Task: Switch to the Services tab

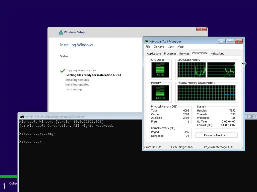Action: (184, 53)
